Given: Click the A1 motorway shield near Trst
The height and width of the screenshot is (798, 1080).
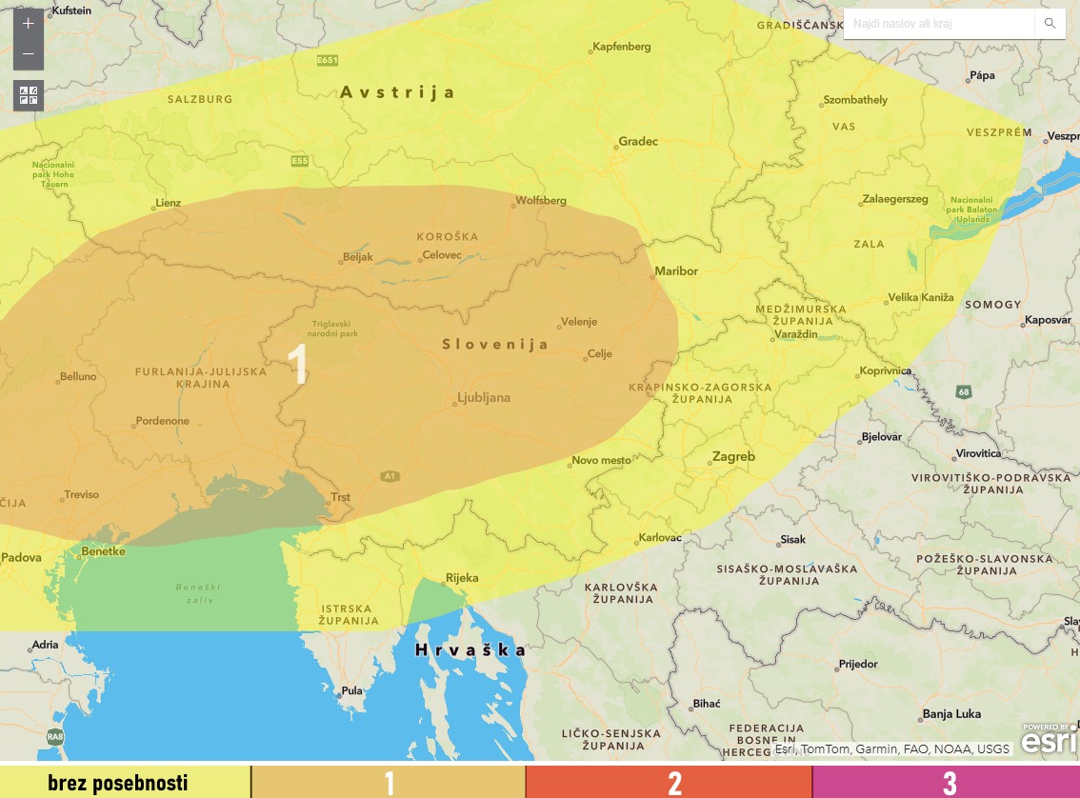Looking at the screenshot, I should pos(389,474).
